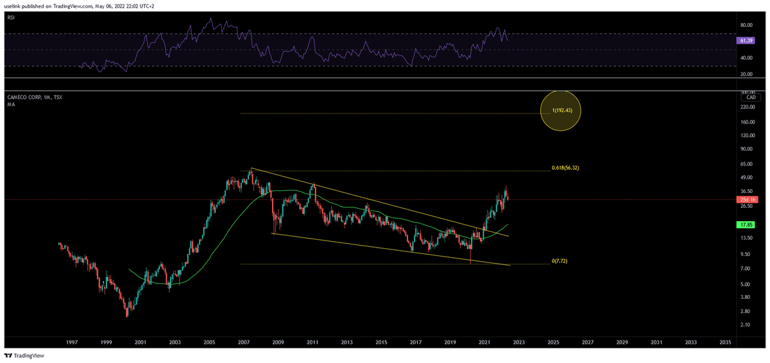Click the 2009 time axis label

[x=278, y=342]
